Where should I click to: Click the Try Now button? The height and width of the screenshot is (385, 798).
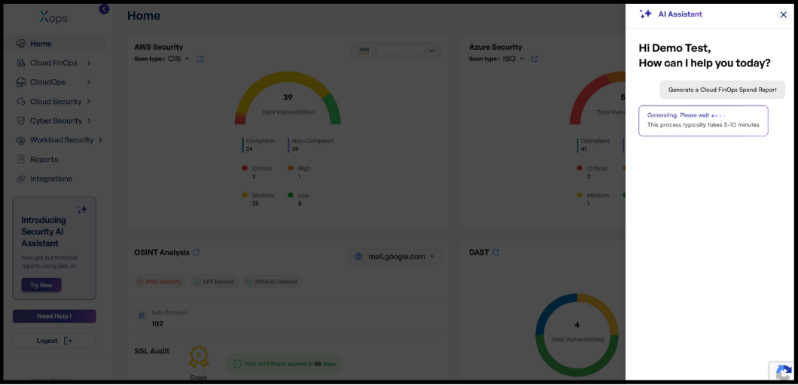pos(41,286)
